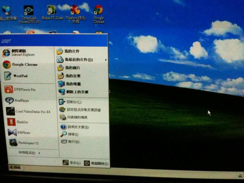Viewport: 244px width, 183px height.
Task: Click RealPlayer icon in Start menu
Action: pos(9,101)
